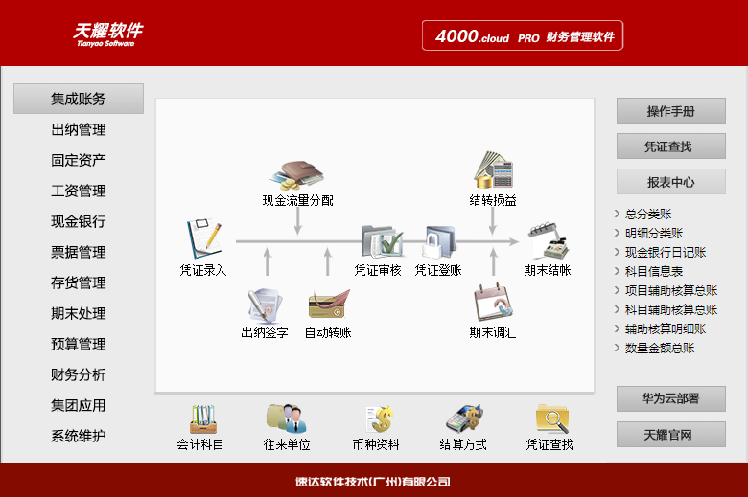748x497 pixels.
Task: Click the 自动转账 card icon
Action: tap(329, 304)
